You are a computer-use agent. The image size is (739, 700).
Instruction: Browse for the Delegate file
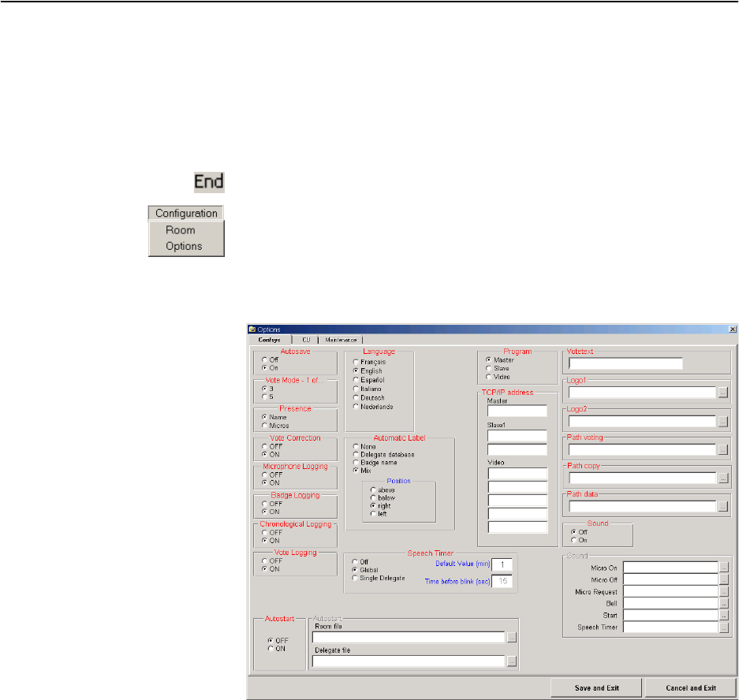pos(511,661)
